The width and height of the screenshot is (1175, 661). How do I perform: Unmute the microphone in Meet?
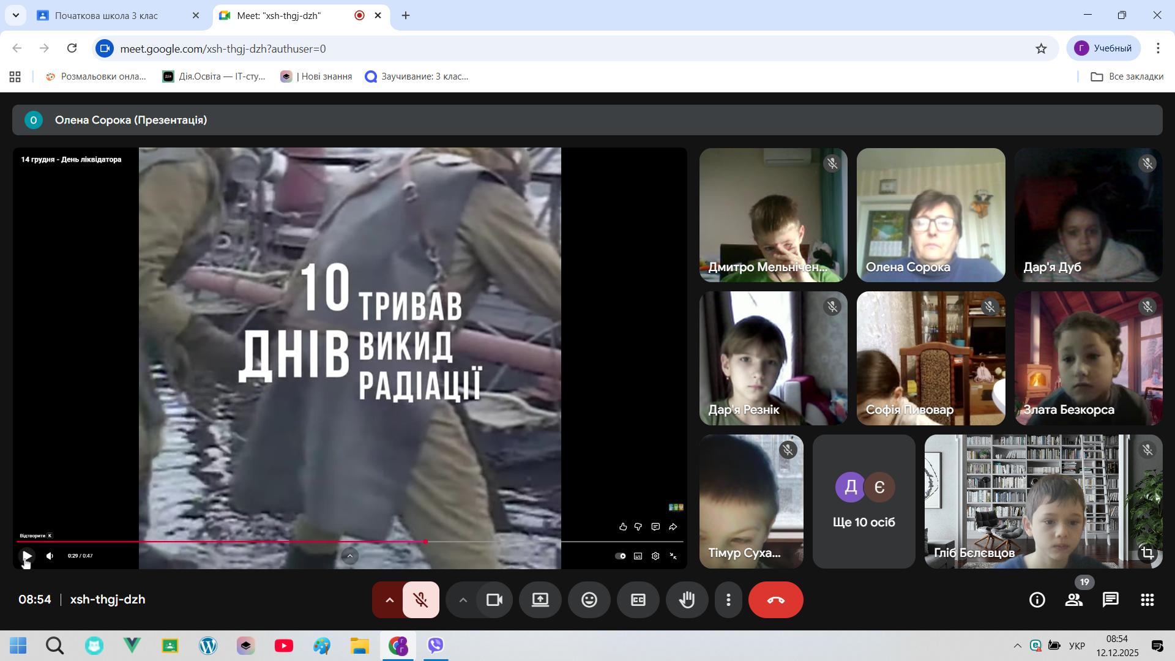click(x=421, y=600)
